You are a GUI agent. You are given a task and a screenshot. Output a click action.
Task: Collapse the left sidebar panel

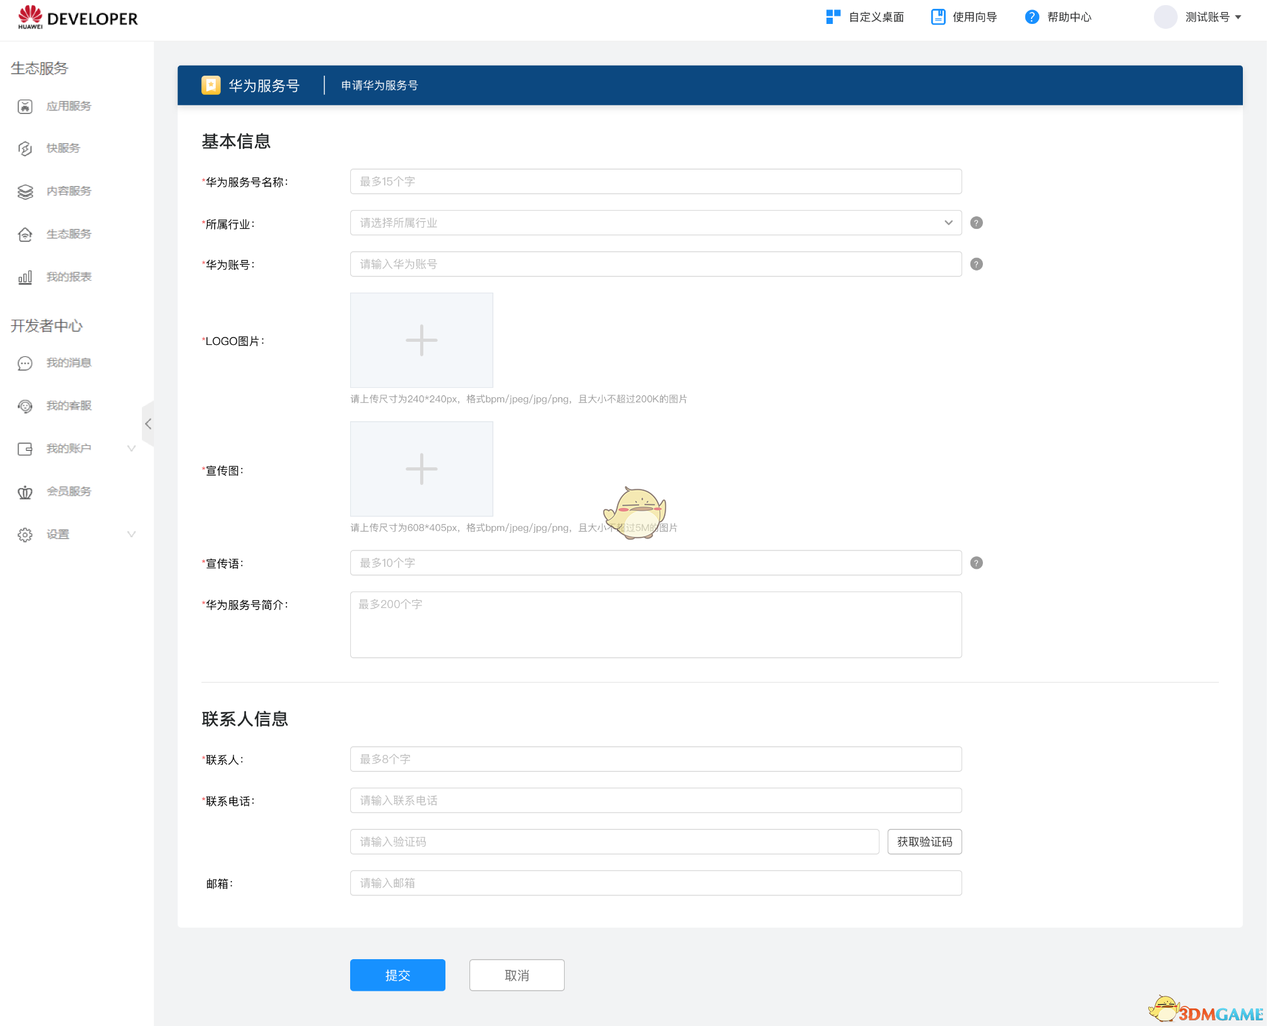[x=148, y=424]
